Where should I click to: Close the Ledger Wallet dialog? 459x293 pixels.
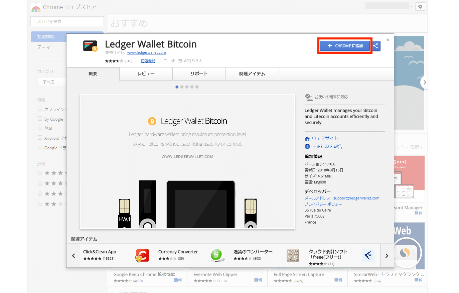click(388, 40)
